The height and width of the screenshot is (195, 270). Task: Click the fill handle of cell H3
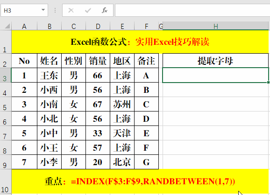268,83
